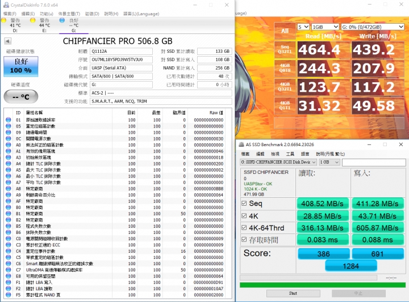Image resolution: width=409 pixels, height=302 pixels.
Task: Open the 檔案(F) menu in CrystalDiskInfo
Action: [x=10, y=14]
